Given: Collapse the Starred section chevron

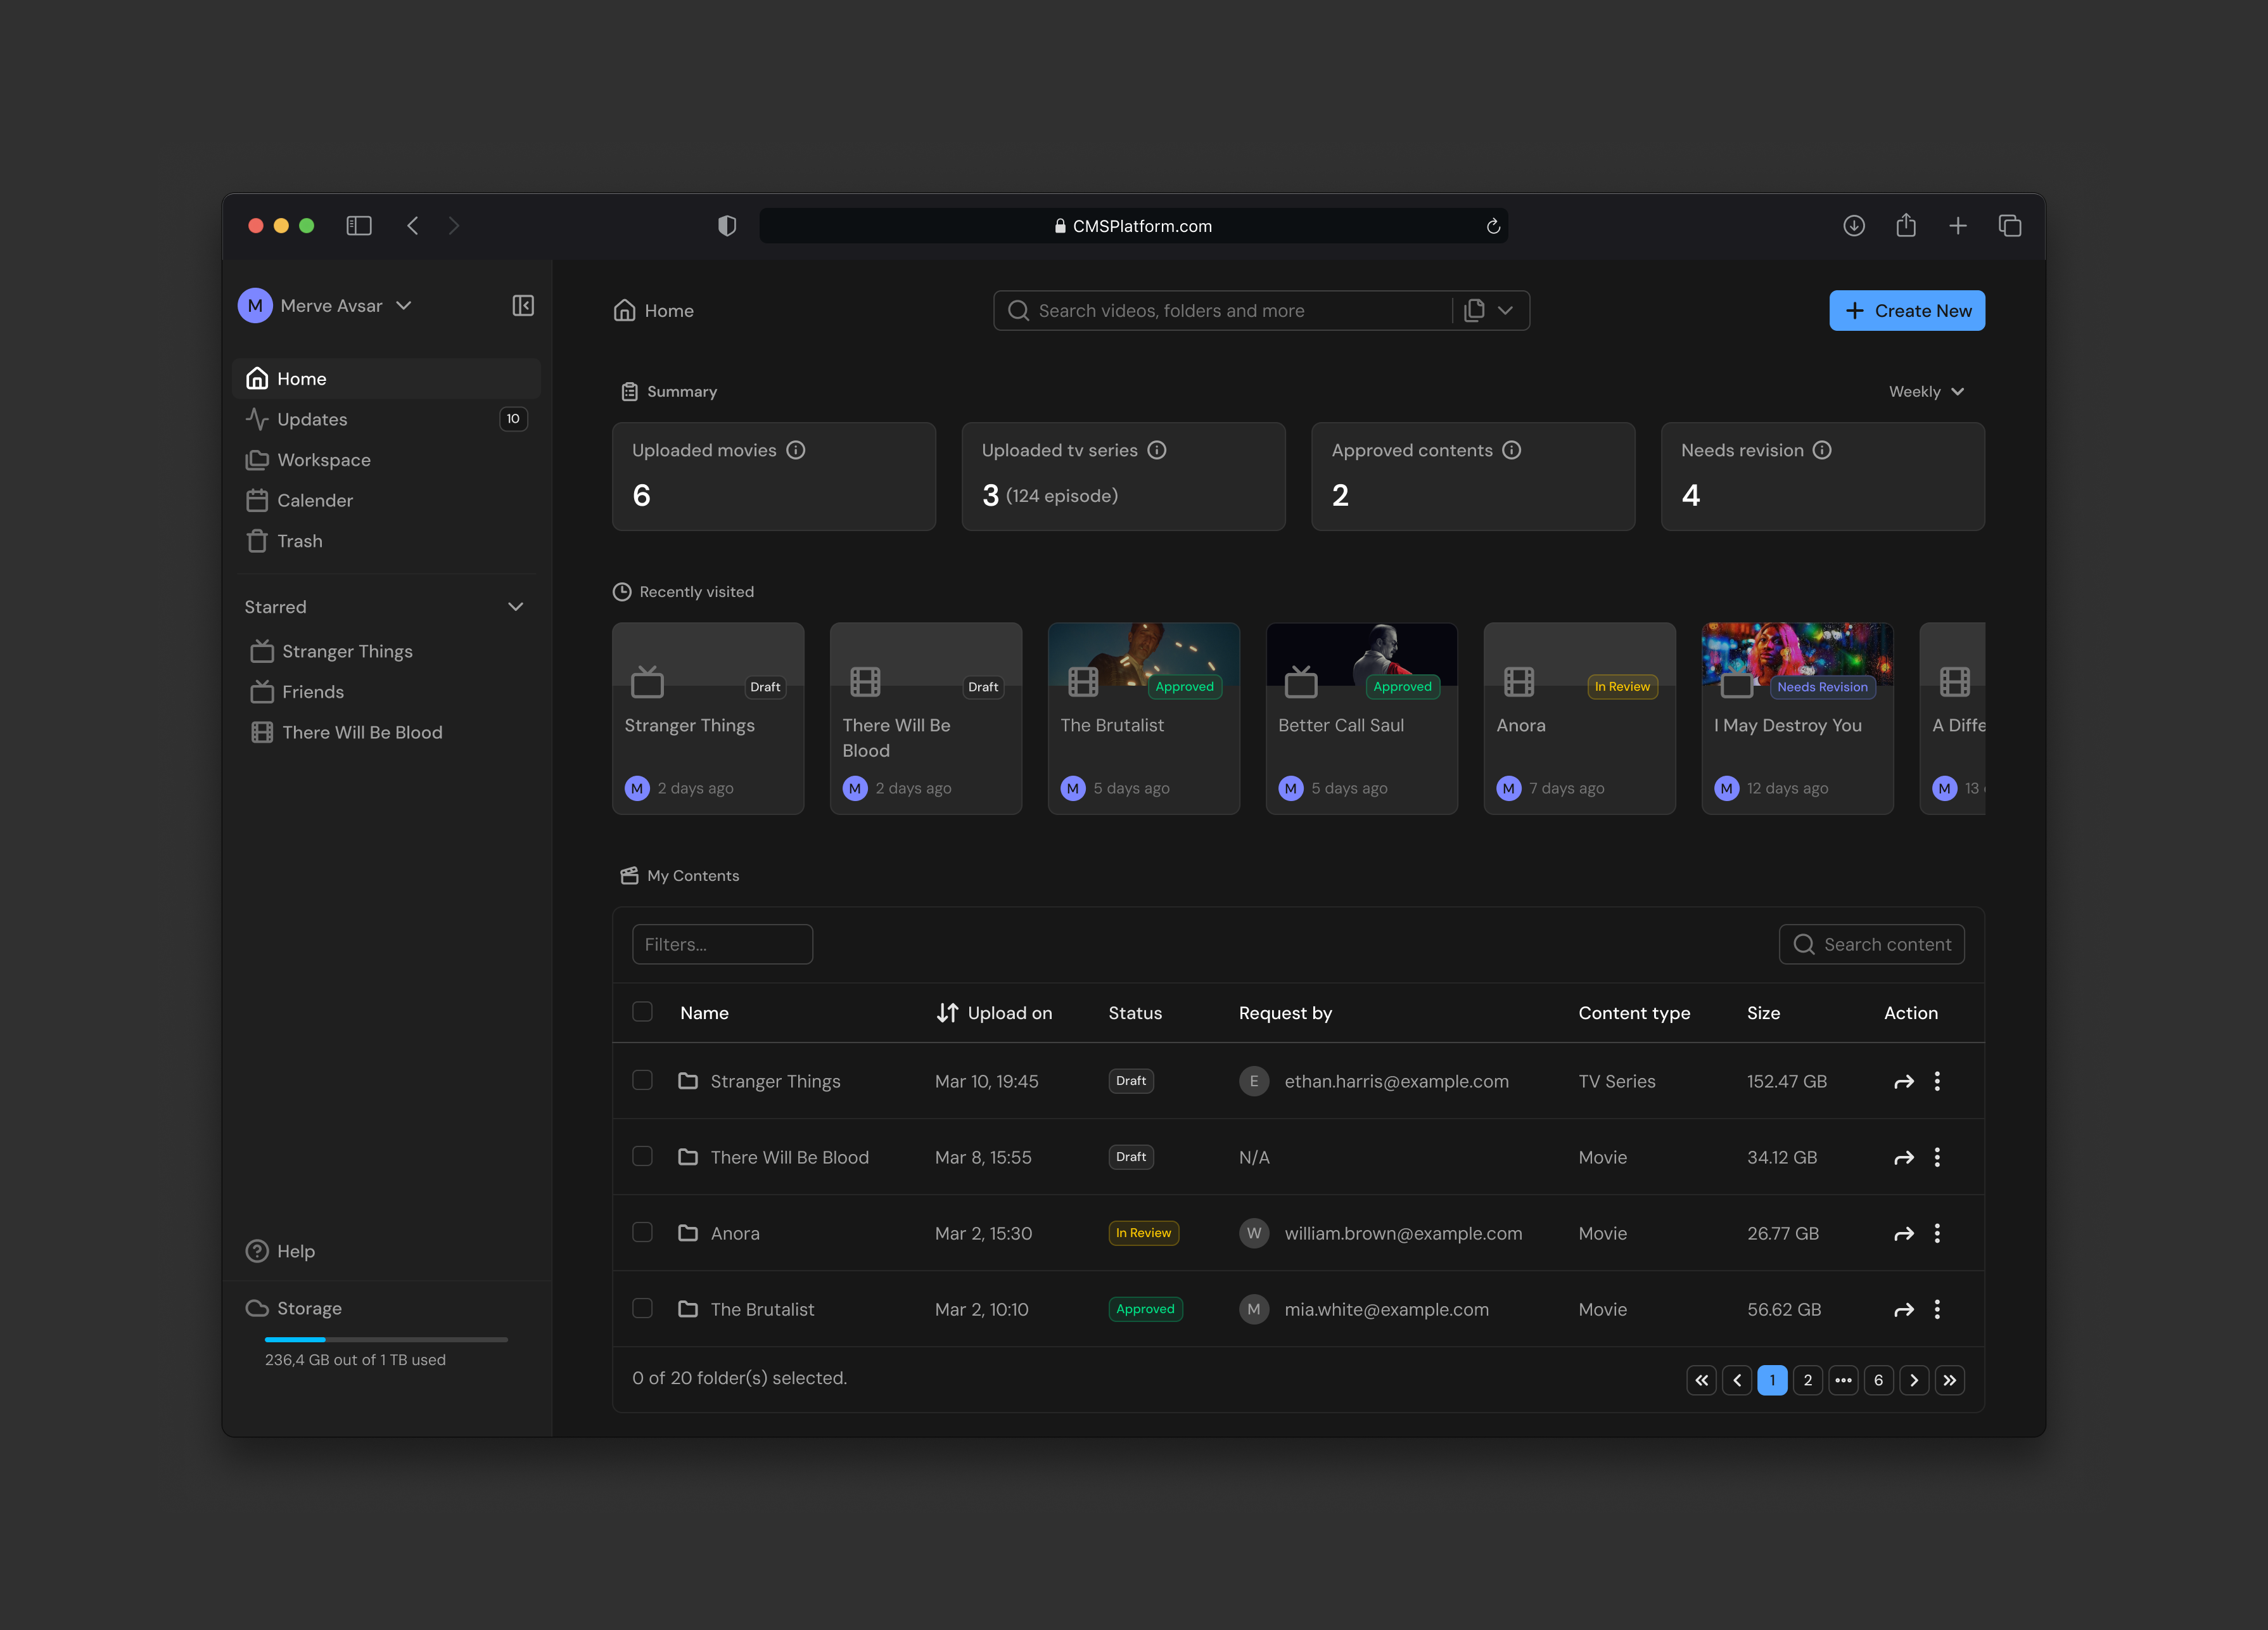Looking at the screenshot, I should pyautogui.click(x=516, y=606).
